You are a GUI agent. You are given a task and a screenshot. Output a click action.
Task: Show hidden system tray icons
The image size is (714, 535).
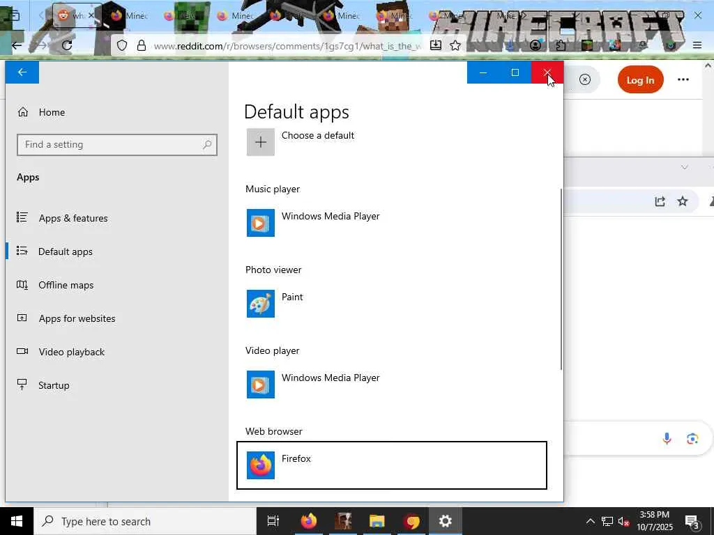click(x=590, y=521)
